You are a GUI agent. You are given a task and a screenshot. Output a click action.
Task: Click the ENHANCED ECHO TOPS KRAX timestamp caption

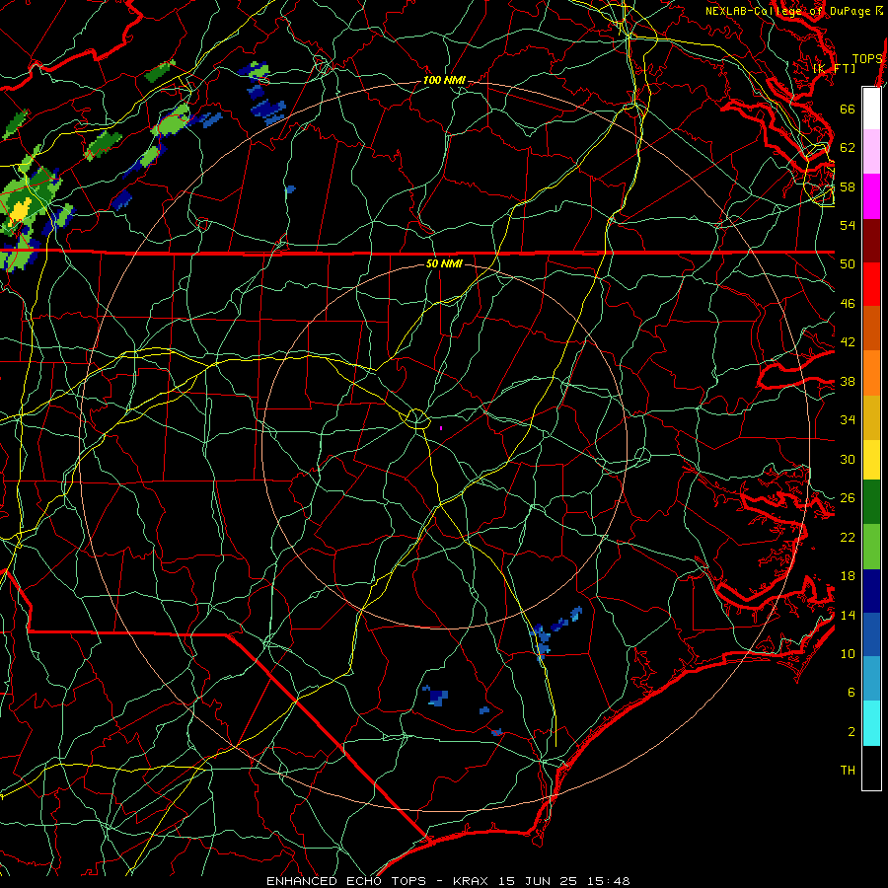(448, 881)
